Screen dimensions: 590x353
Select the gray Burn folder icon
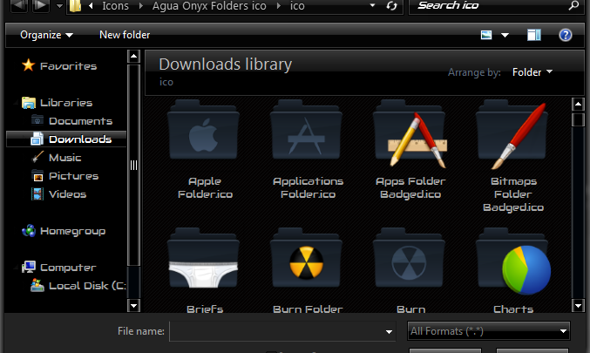pos(409,258)
